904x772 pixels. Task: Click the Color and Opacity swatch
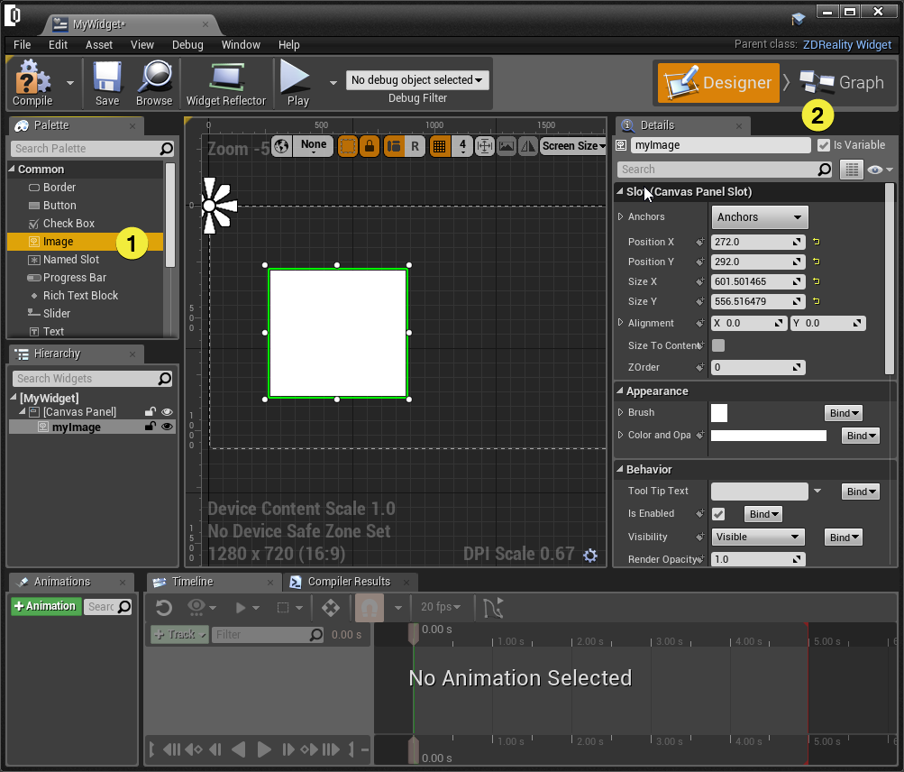pyautogui.click(x=768, y=436)
